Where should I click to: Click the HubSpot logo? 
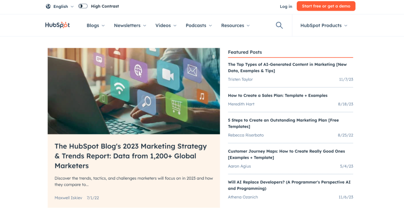pyautogui.click(x=58, y=25)
